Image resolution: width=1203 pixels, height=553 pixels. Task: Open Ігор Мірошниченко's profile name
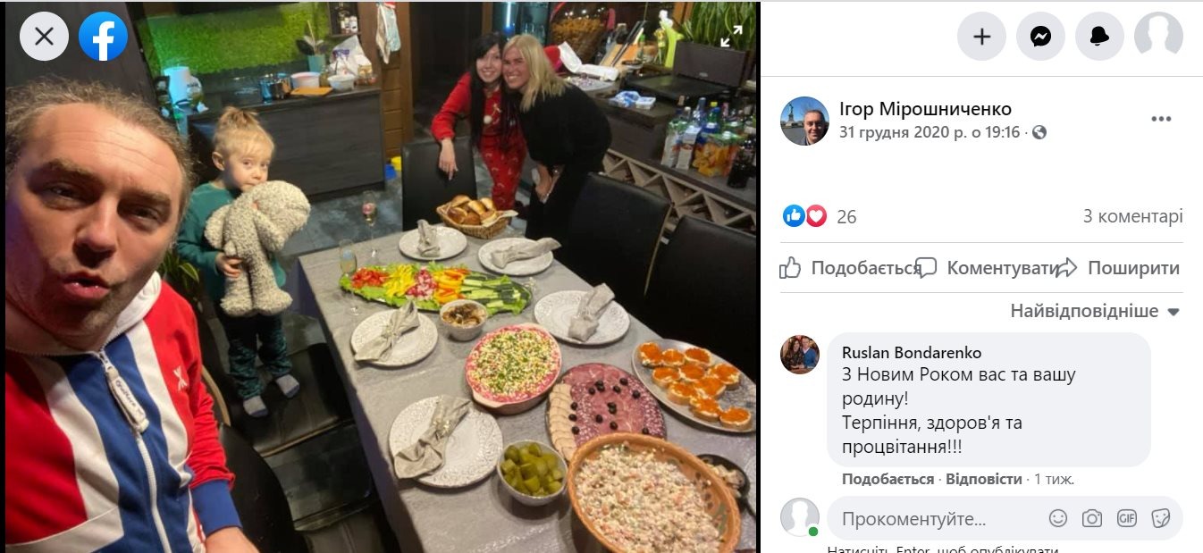[925, 109]
